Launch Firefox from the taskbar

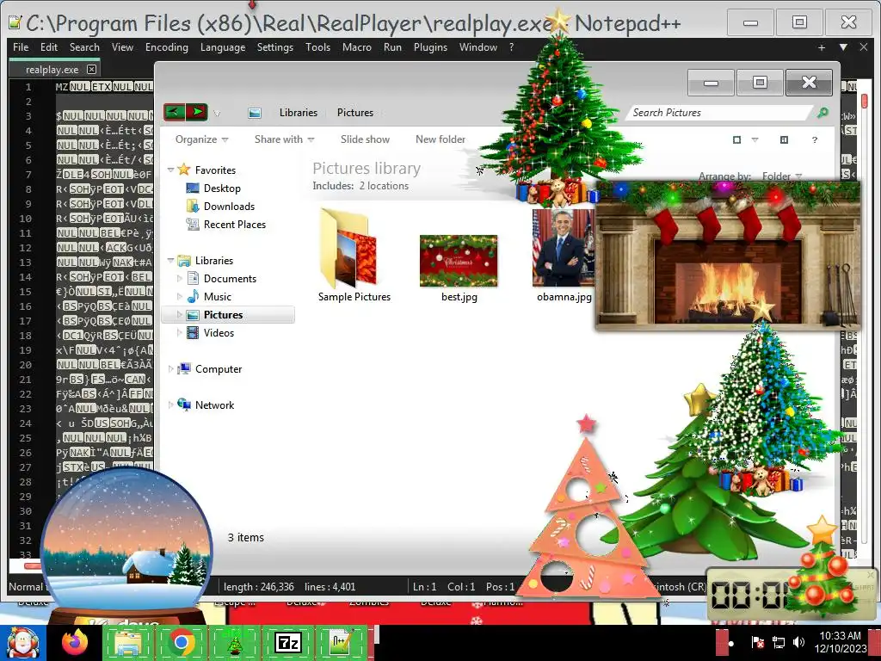pyautogui.click(x=75, y=642)
